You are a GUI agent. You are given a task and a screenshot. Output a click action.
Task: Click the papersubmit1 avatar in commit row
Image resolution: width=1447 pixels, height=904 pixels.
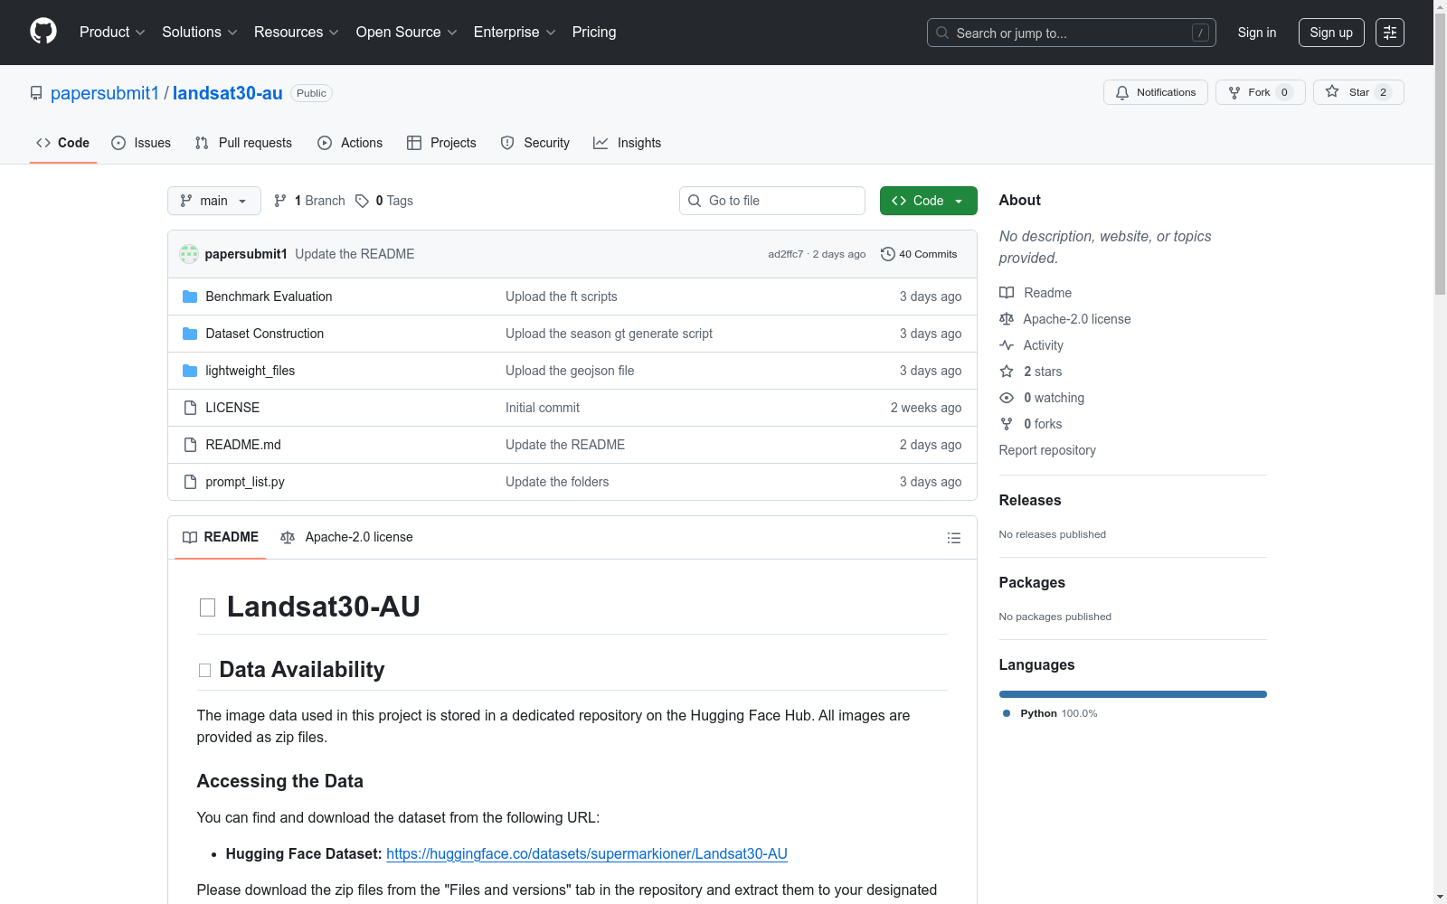pos(189,254)
